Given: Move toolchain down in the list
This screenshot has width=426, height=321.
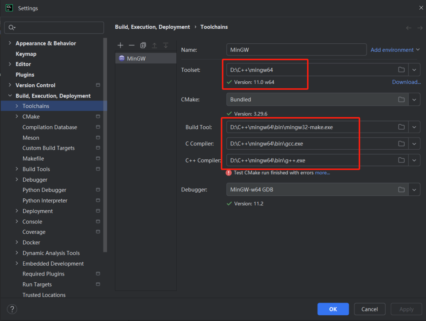Looking at the screenshot, I should pyautogui.click(x=166, y=45).
